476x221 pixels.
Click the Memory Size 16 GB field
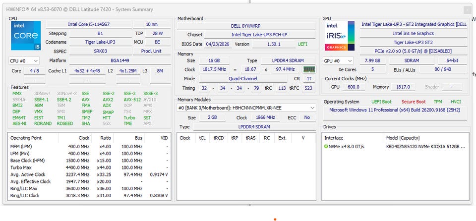(x=214, y=61)
